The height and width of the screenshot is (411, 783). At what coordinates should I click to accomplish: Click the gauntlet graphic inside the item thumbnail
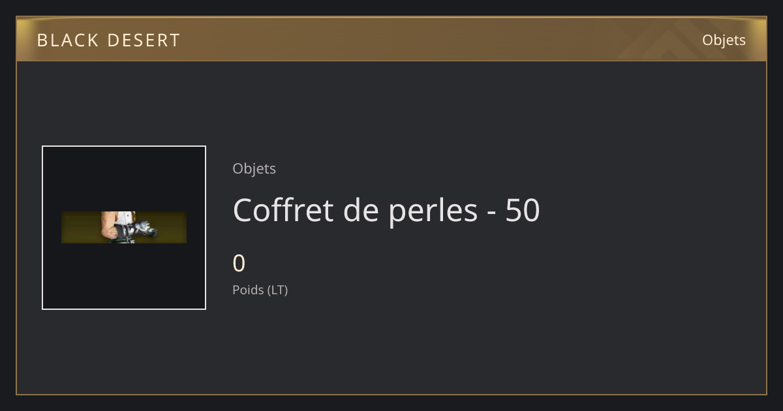point(129,227)
